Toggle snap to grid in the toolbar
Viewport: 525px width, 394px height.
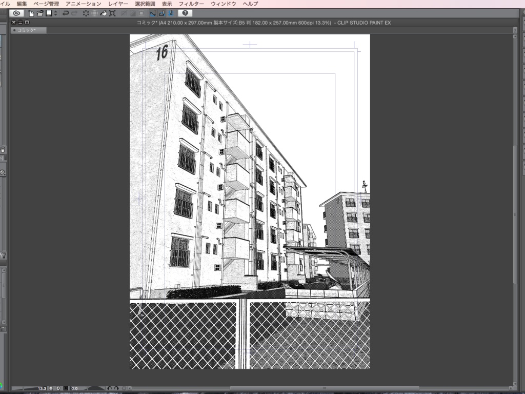pos(172,13)
